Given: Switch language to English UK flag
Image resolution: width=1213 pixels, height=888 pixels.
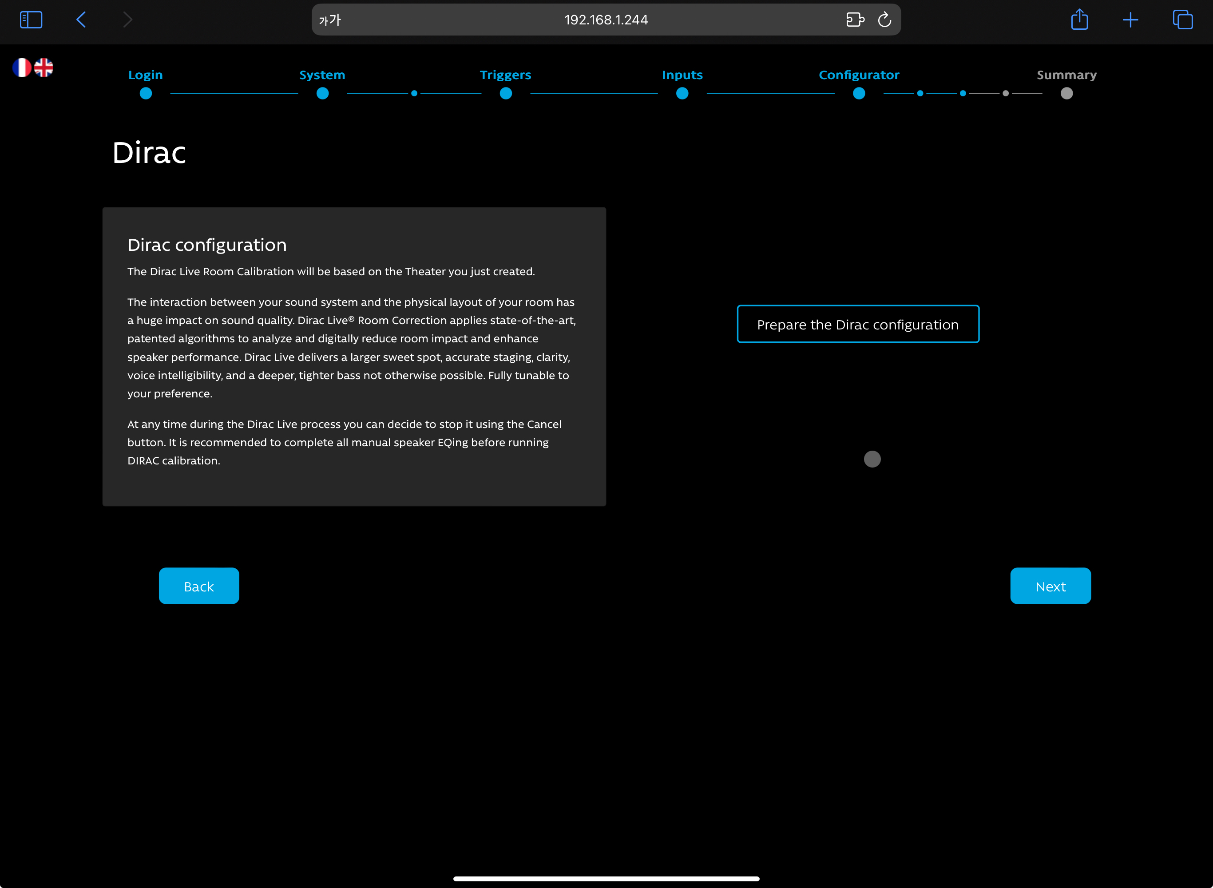Looking at the screenshot, I should click(x=44, y=68).
